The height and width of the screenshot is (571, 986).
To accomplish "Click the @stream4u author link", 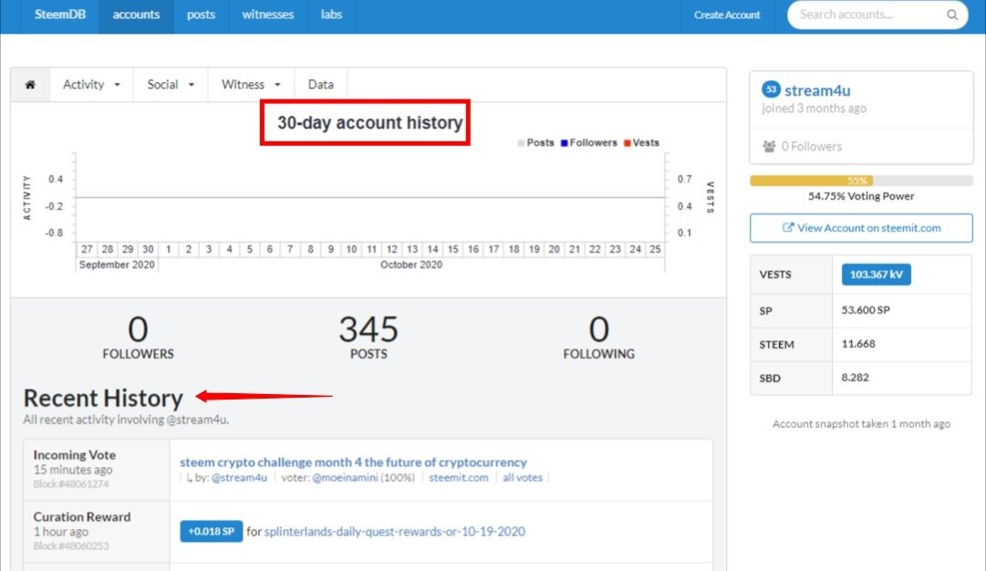I will pyautogui.click(x=239, y=477).
